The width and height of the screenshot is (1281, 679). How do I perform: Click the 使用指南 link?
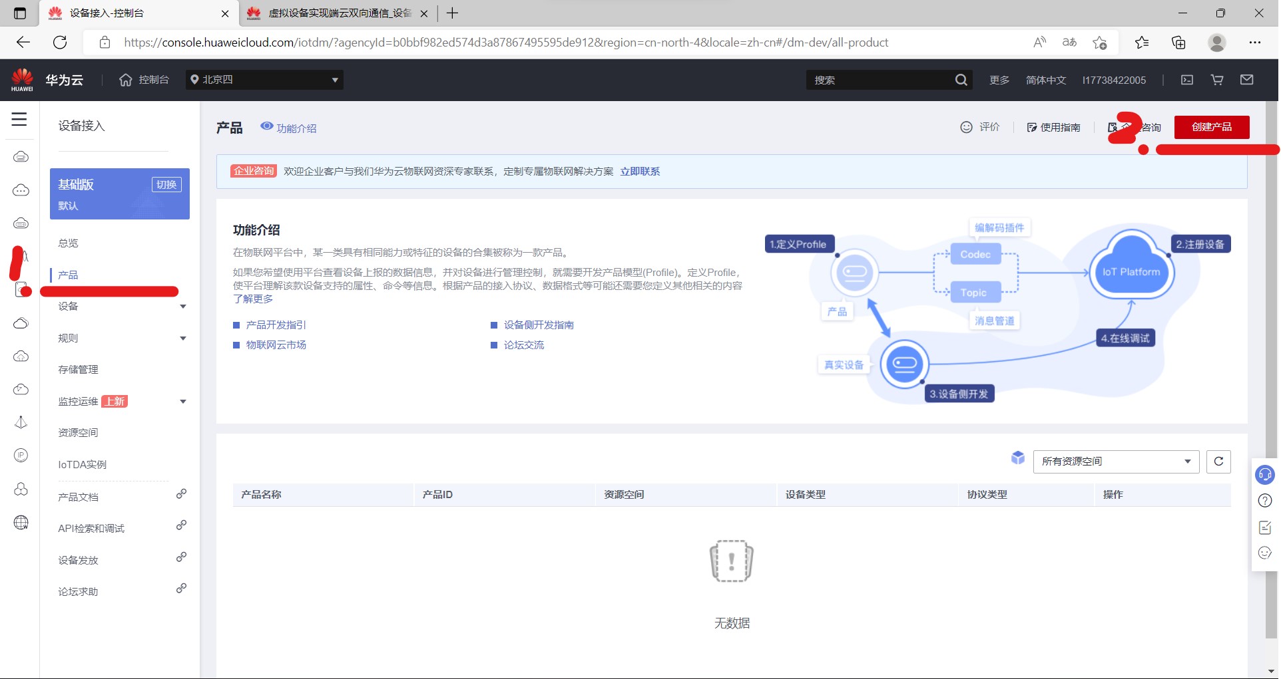[1053, 127]
